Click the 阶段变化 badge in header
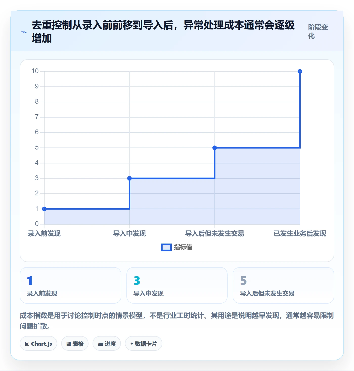The image size is (354, 371). [318, 31]
